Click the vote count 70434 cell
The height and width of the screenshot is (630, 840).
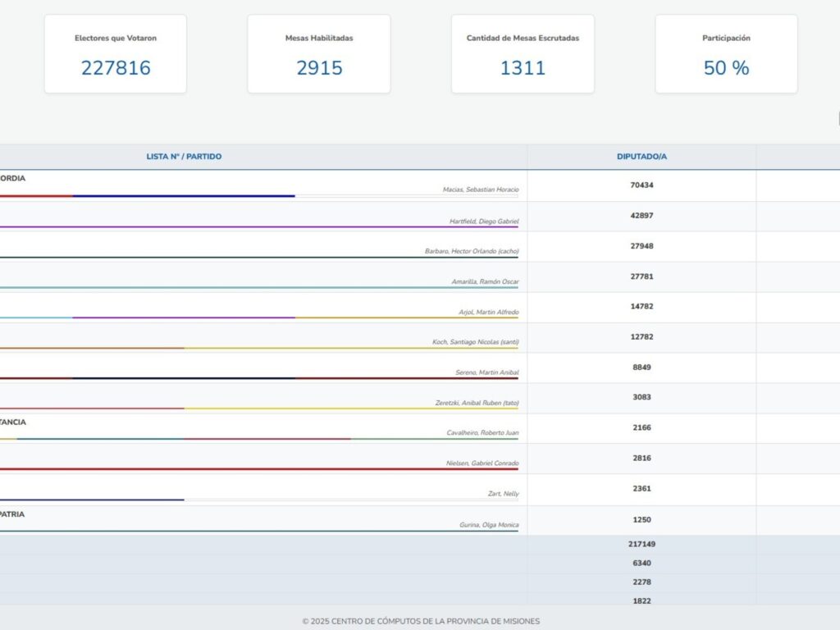641,185
